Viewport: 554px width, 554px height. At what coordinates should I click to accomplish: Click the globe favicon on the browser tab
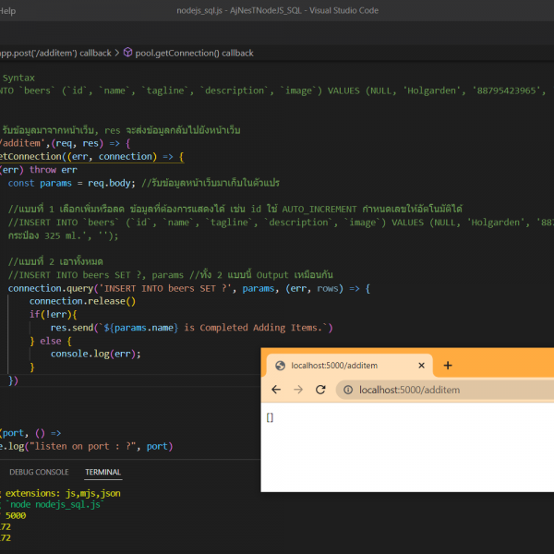pyautogui.click(x=279, y=366)
